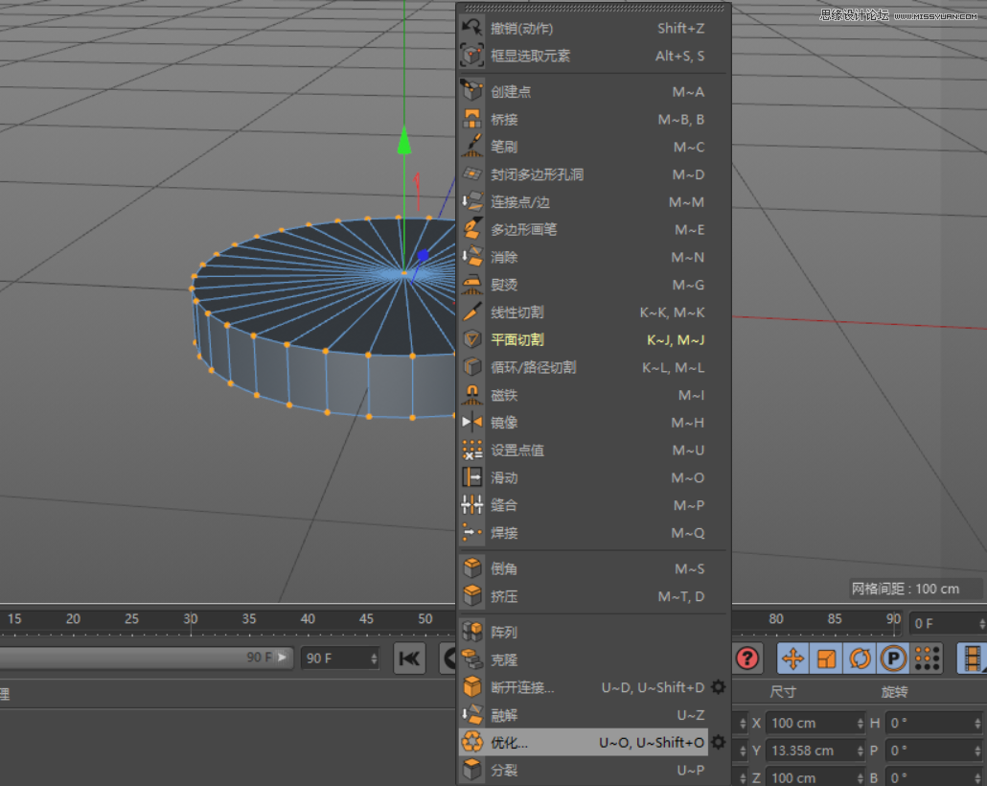The width and height of the screenshot is (987, 786).
Task: Run the 优化… command
Action: tap(508, 742)
